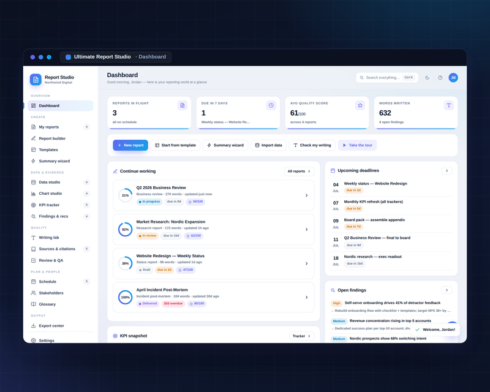Click the In review status badge
The width and height of the screenshot is (490, 392).
[147, 236]
